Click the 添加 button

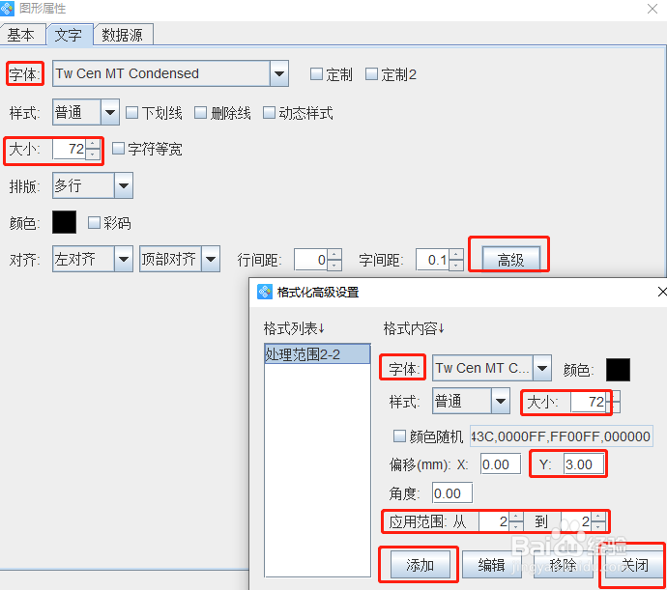pyautogui.click(x=420, y=565)
